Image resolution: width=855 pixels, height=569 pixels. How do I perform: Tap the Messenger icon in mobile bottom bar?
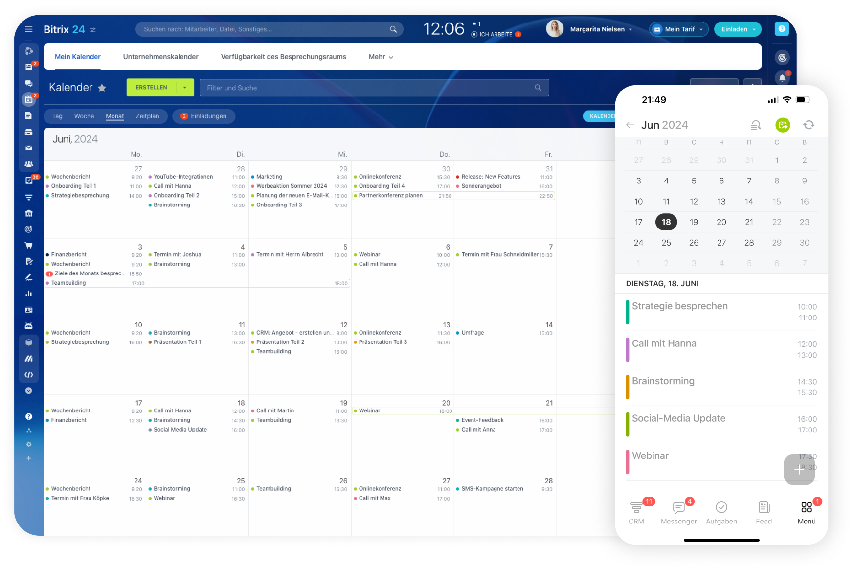(678, 508)
